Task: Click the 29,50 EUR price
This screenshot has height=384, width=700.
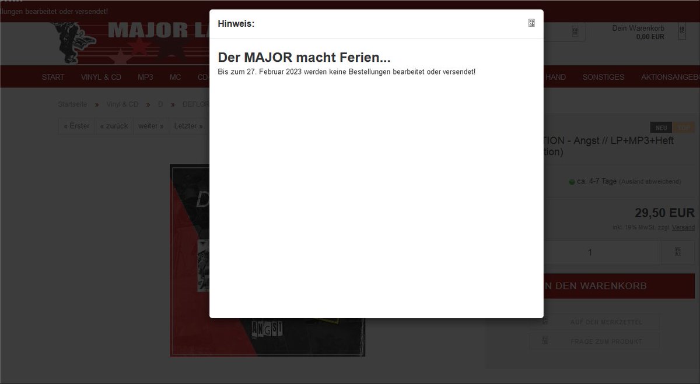Action: click(664, 213)
